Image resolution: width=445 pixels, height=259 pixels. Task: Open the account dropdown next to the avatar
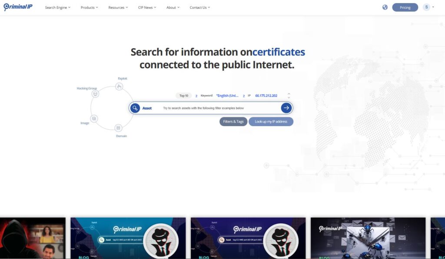coord(432,7)
